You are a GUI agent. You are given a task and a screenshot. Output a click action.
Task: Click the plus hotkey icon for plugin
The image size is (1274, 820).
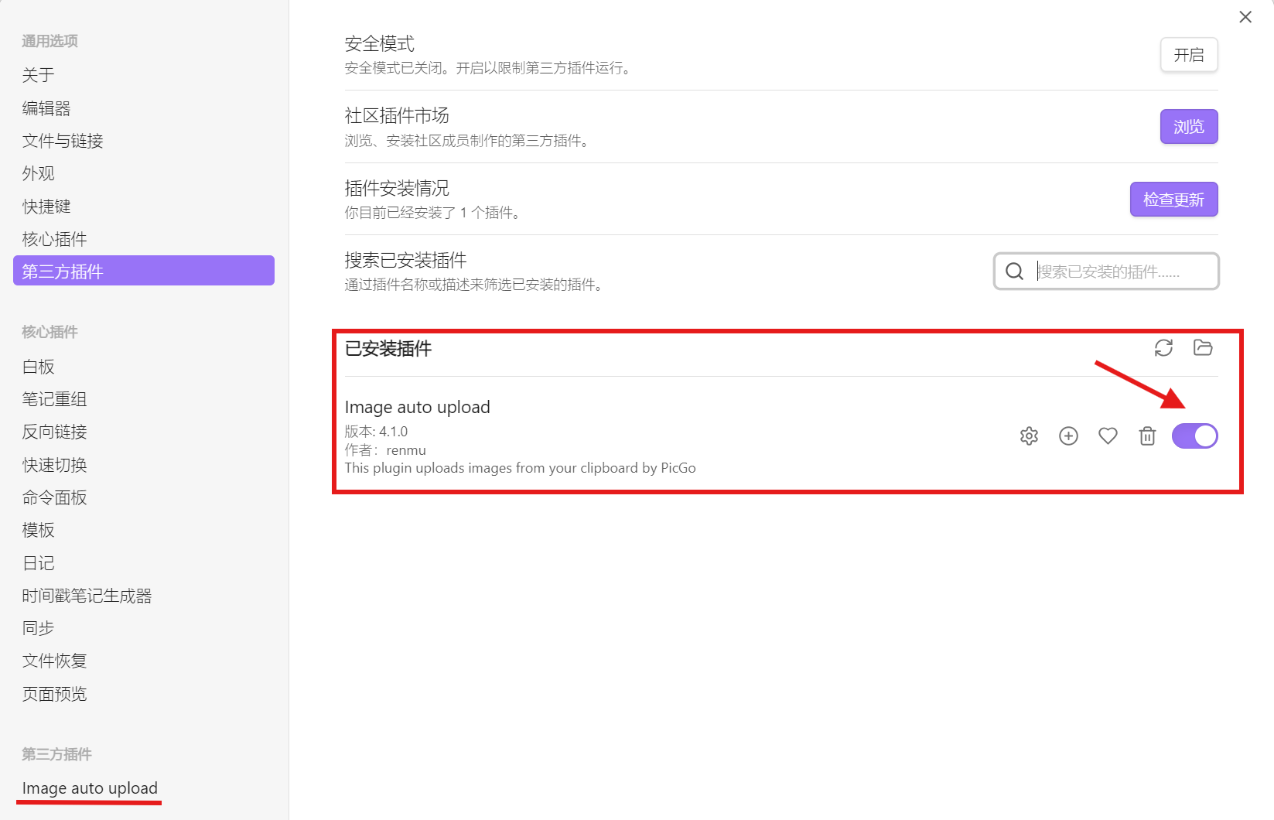tap(1068, 436)
